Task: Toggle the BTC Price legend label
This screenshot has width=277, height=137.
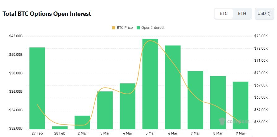Action: (x=125, y=28)
